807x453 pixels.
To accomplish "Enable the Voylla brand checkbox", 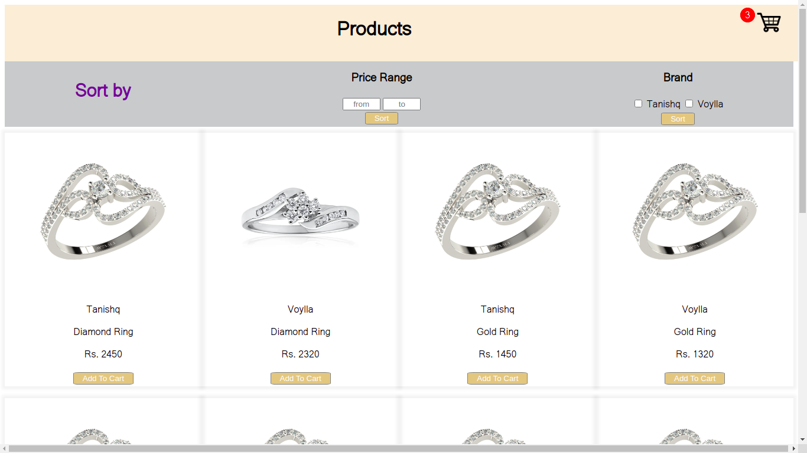I will (689, 103).
